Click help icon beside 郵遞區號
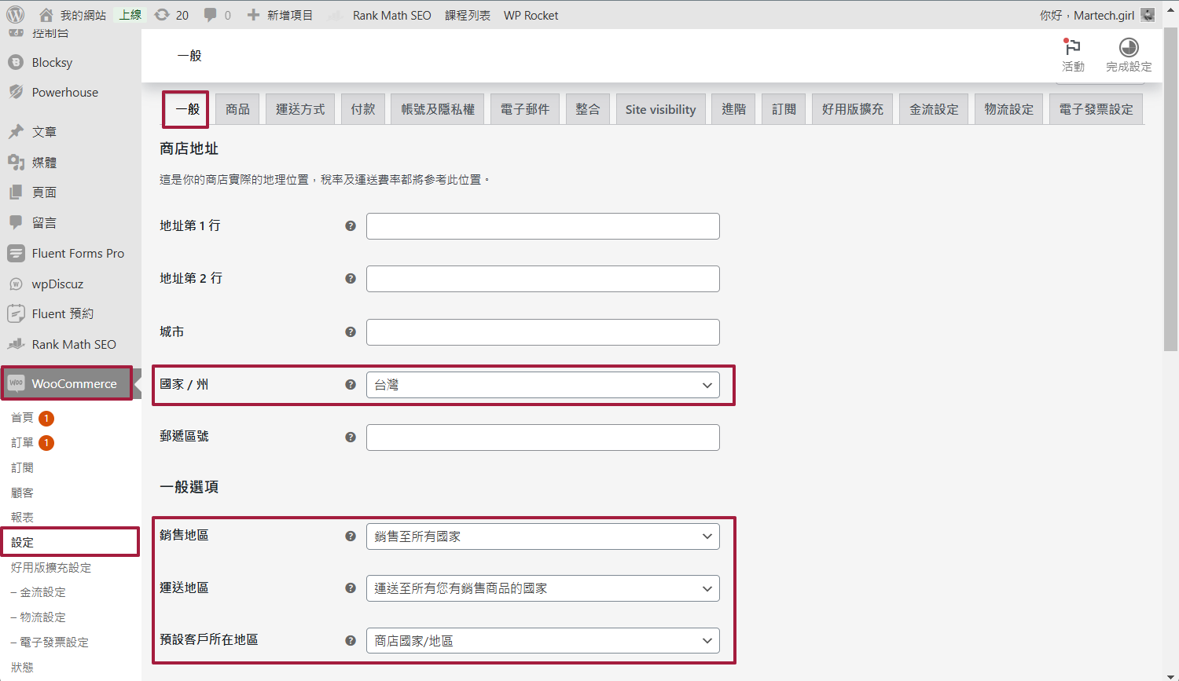This screenshot has width=1179, height=681. tap(351, 438)
